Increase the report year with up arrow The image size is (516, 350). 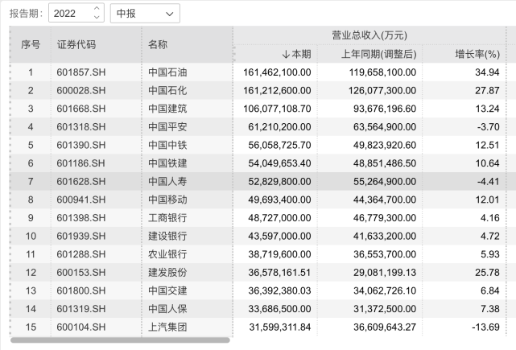pos(97,9)
